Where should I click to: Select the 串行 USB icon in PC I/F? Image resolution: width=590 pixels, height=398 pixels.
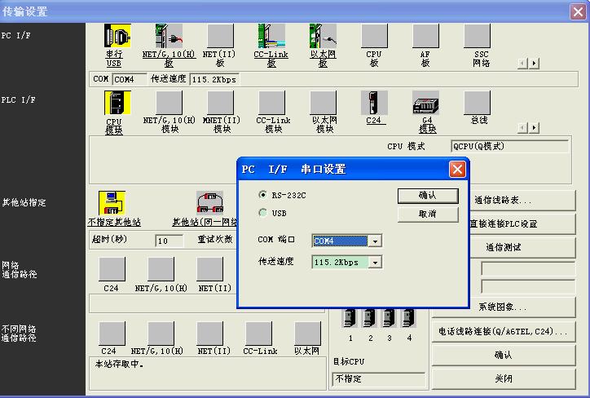click(x=114, y=38)
